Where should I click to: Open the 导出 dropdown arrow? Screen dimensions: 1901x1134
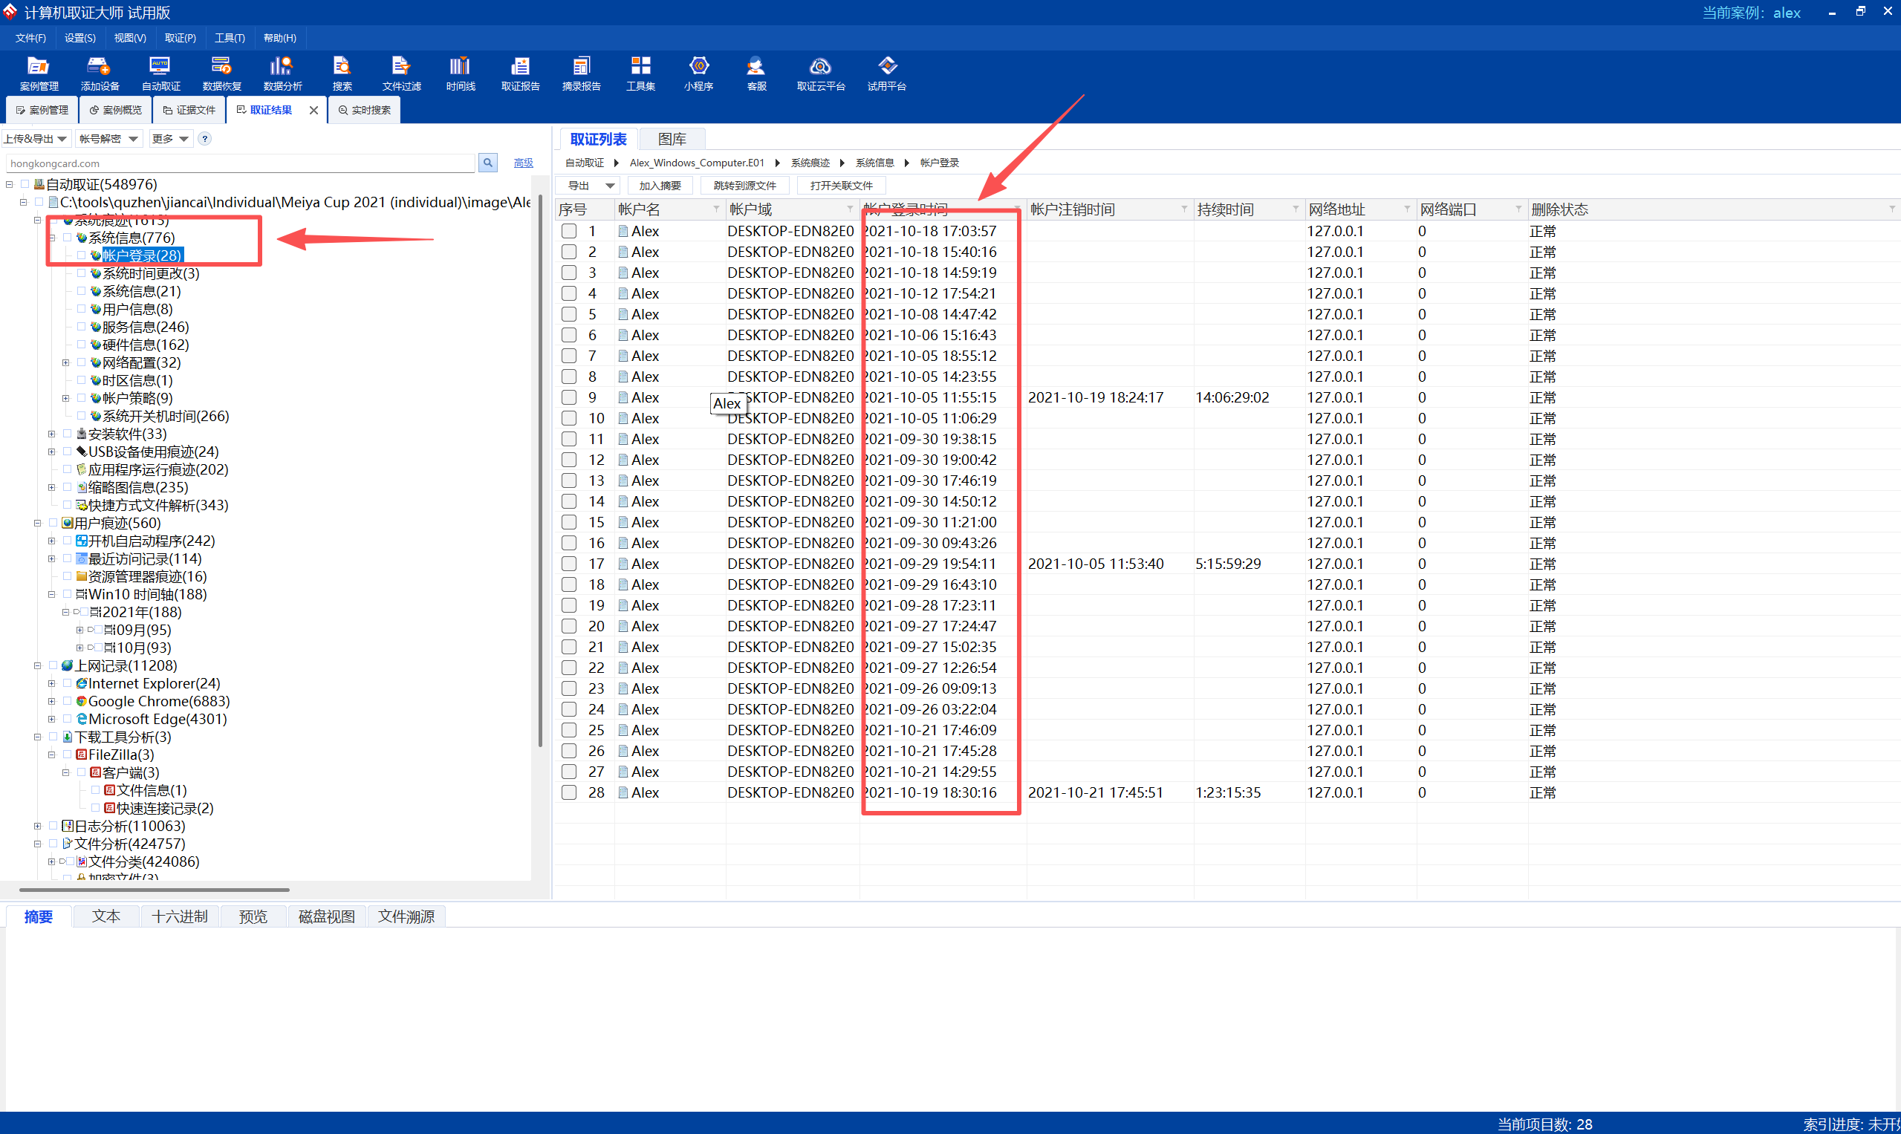[609, 186]
